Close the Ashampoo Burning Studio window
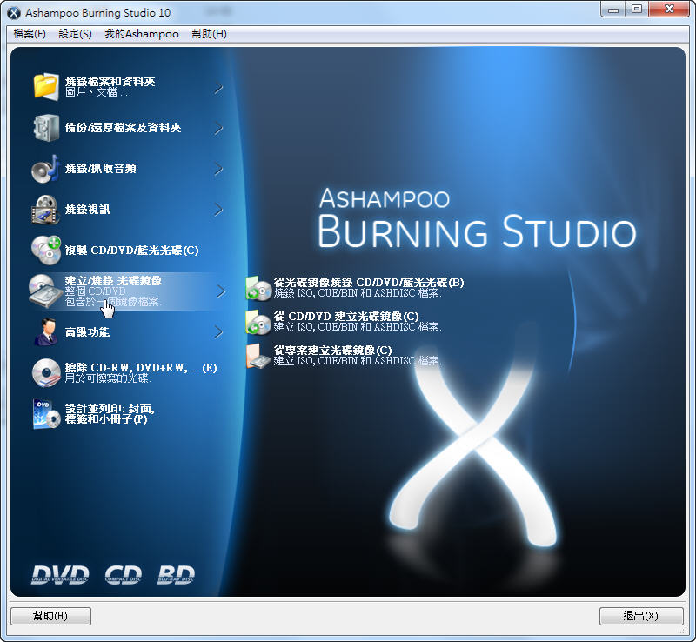The image size is (696, 642). pyautogui.click(x=669, y=10)
